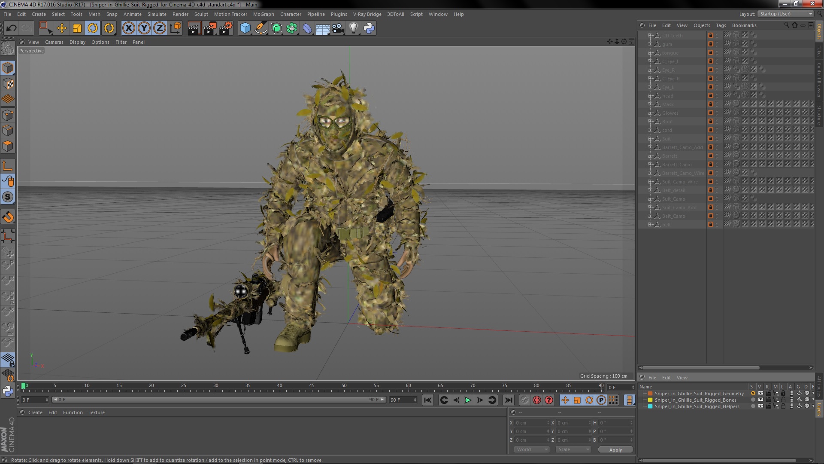Screen dimensions: 824x464
Task: Open the Character menu
Action: point(291,14)
